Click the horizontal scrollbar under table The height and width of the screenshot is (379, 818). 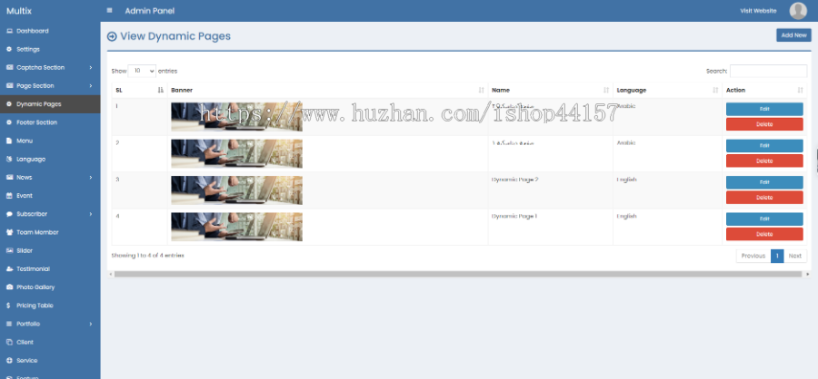click(x=457, y=274)
